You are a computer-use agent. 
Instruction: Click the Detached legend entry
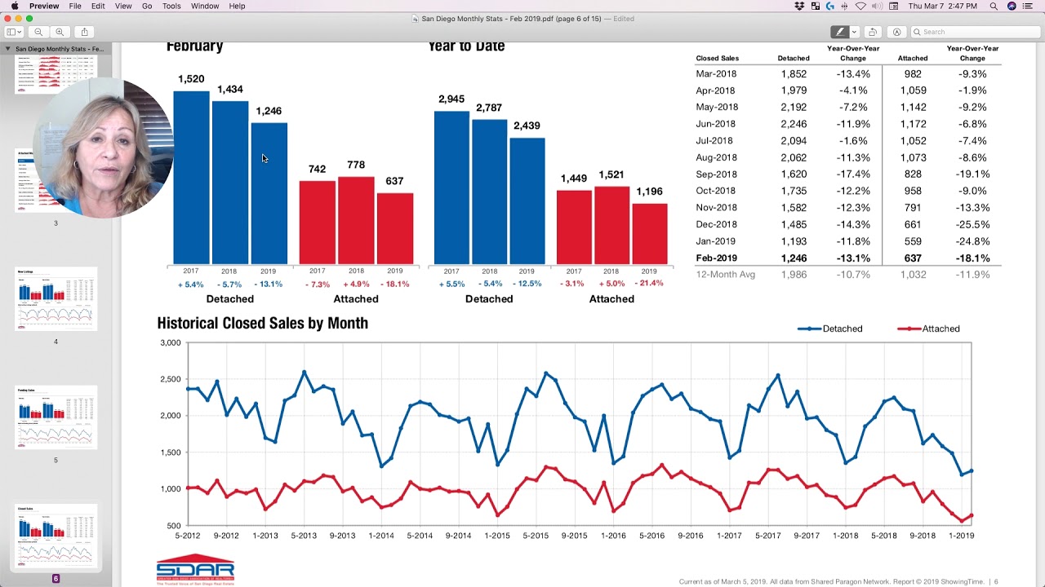pos(829,329)
